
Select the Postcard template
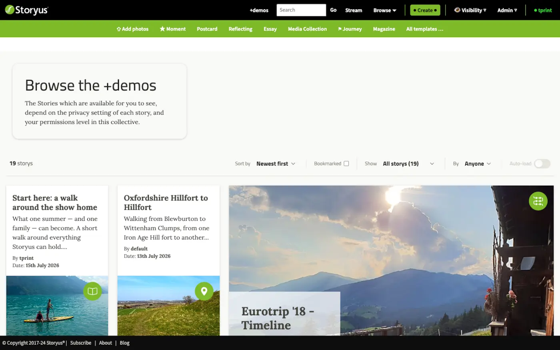point(207,29)
